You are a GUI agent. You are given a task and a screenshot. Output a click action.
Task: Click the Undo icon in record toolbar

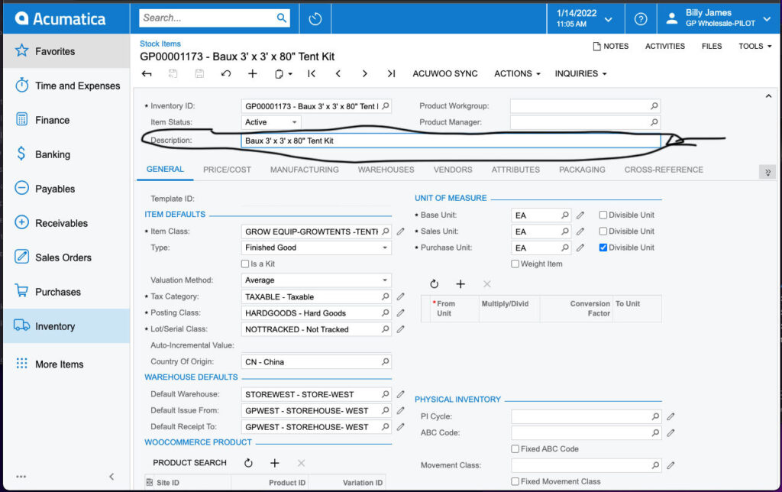(226, 74)
